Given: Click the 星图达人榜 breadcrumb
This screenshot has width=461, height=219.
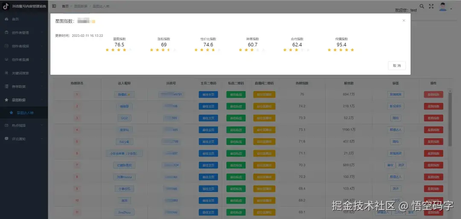Looking at the screenshot, I should (101, 6).
